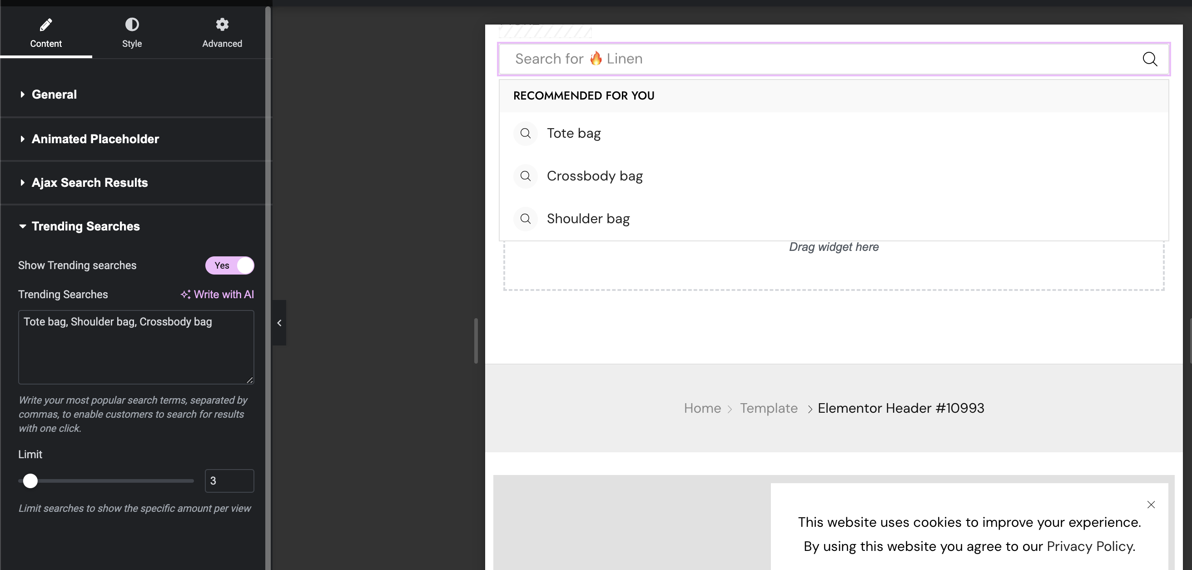The height and width of the screenshot is (570, 1192).
Task: Click the search icon beside Shoulder bag
Action: point(525,219)
